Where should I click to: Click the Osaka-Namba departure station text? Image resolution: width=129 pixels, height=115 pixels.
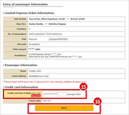click(x=36, y=24)
